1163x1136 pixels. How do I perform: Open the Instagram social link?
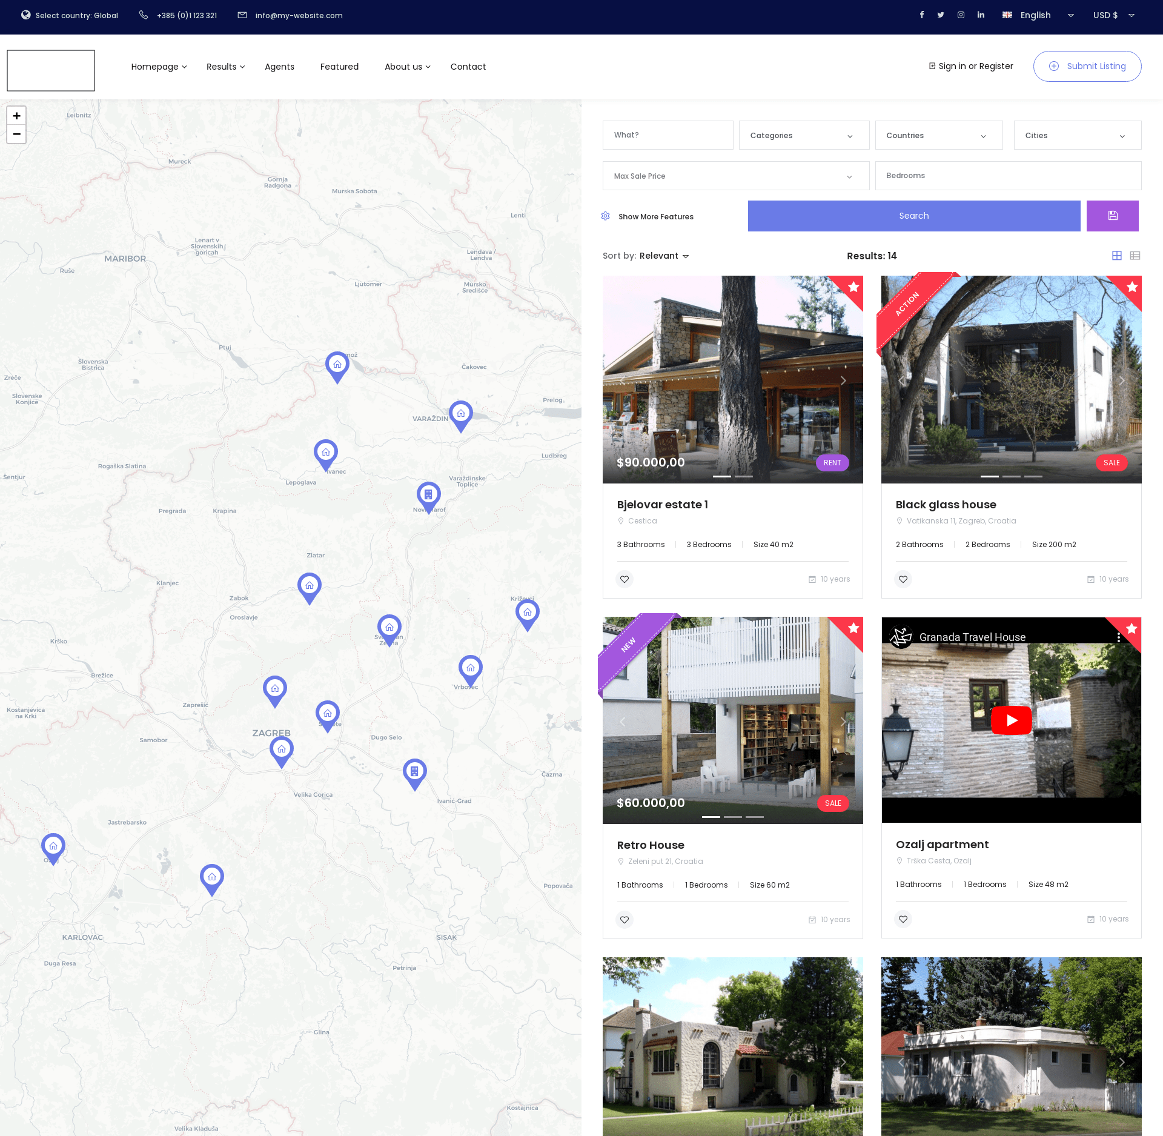tap(961, 15)
